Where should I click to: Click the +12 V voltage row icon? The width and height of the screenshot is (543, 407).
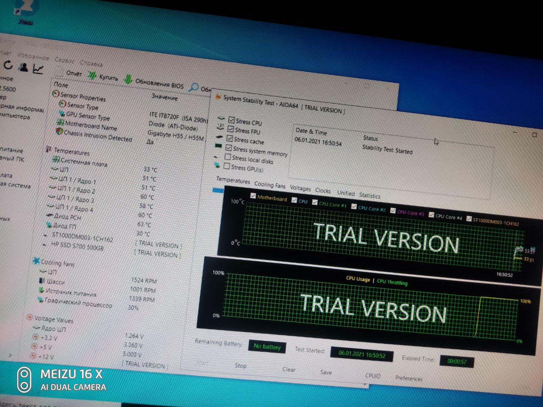[x=34, y=356]
